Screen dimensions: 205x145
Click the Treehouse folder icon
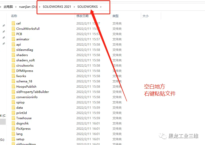pyautogui.click(x=13, y=118)
